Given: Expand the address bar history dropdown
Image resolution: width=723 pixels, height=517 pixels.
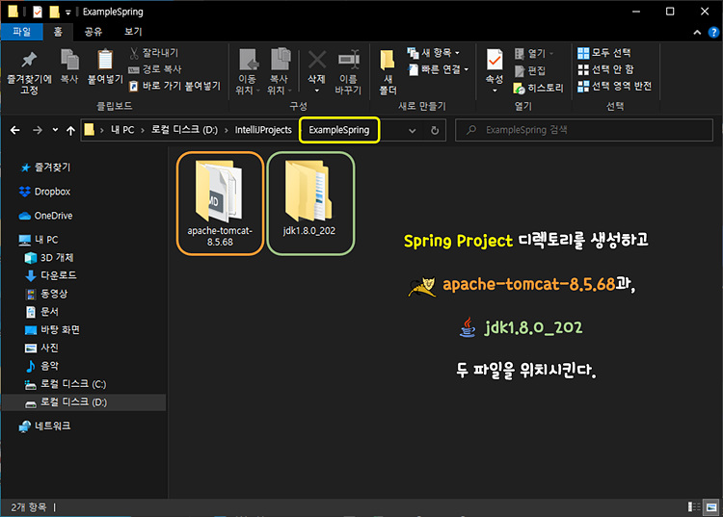Looking at the screenshot, I should [413, 131].
